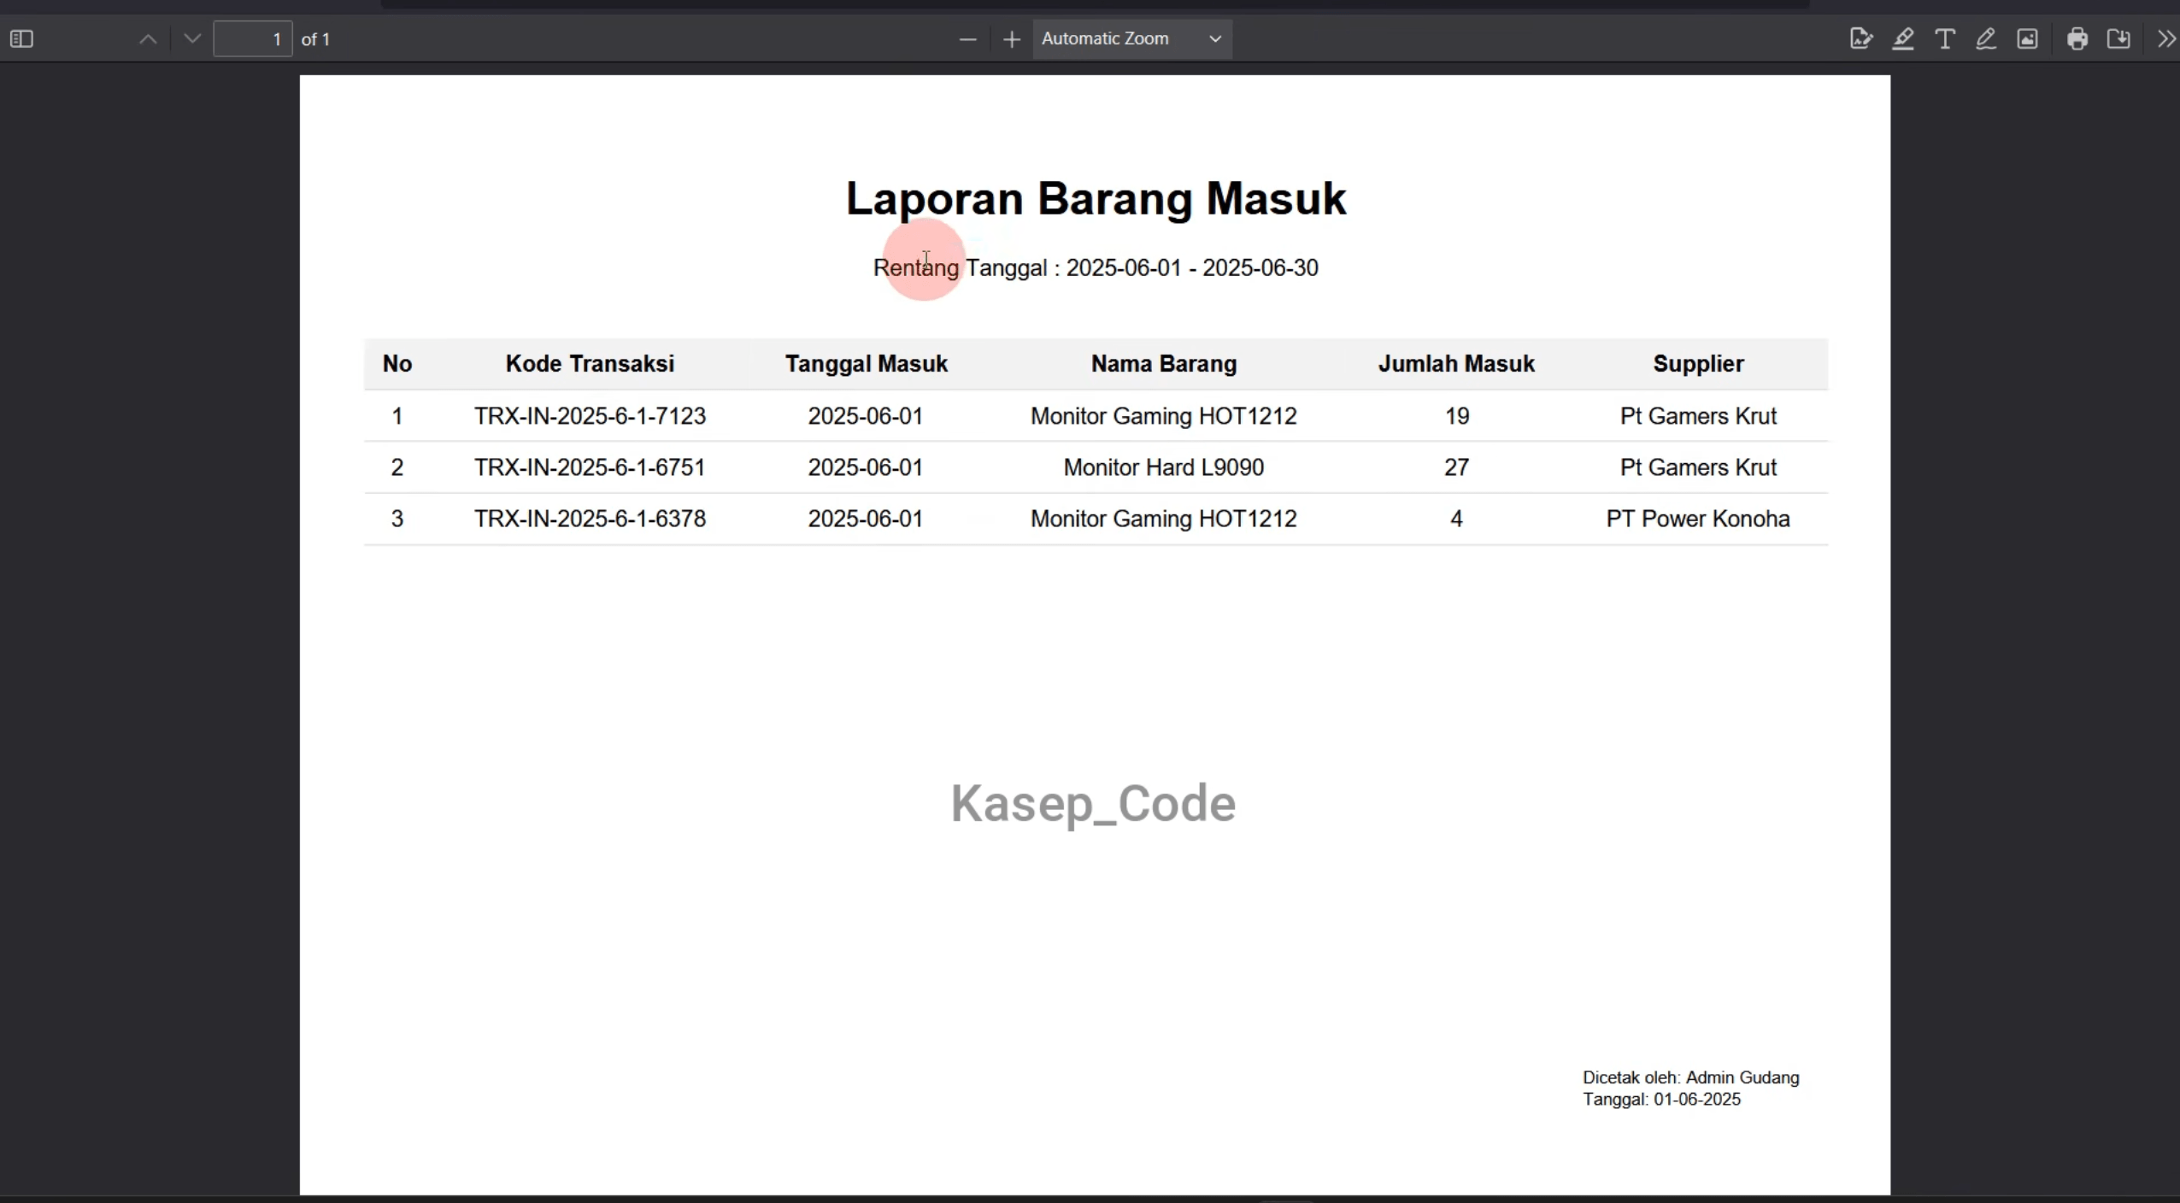The image size is (2180, 1203).
Task: Click Dicetak oleh: Admin Gudang footer text
Action: click(1690, 1078)
